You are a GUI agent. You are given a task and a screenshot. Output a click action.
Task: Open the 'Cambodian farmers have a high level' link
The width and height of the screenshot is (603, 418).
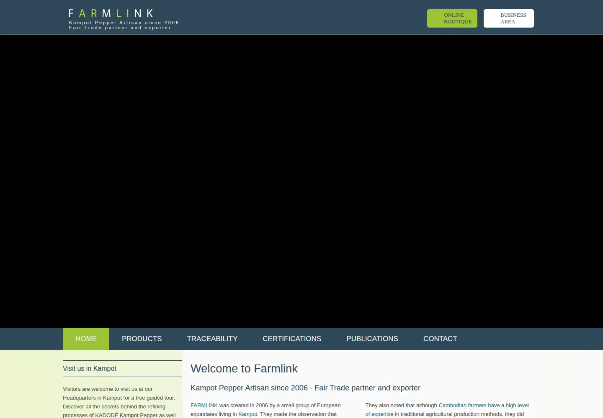click(x=484, y=405)
